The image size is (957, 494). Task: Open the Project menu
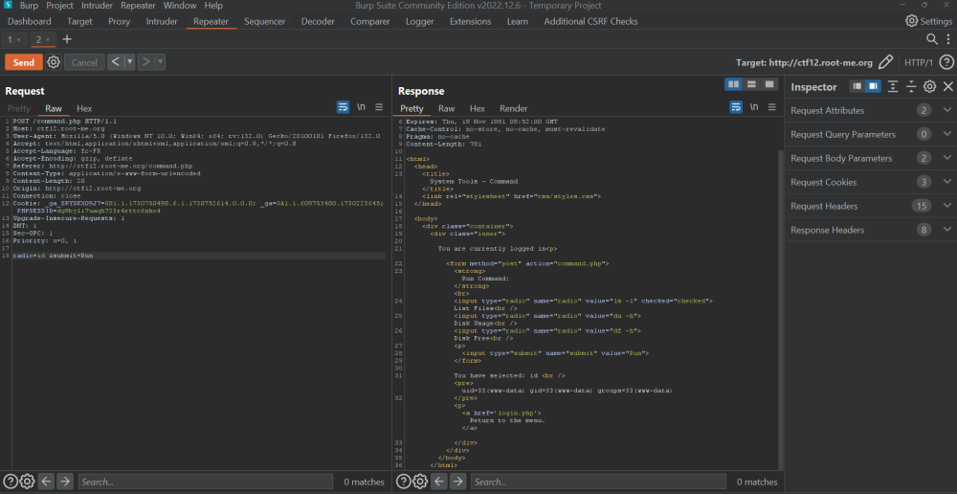59,6
